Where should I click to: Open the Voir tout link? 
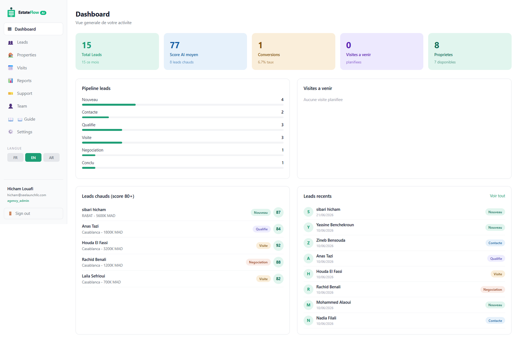tap(497, 196)
